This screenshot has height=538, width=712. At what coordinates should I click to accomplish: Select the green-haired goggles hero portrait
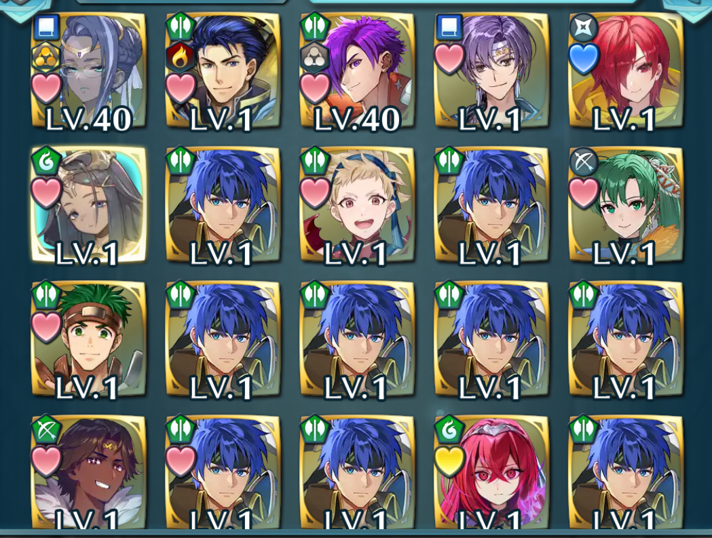coord(88,339)
